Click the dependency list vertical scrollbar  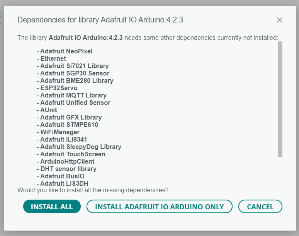click(280, 99)
